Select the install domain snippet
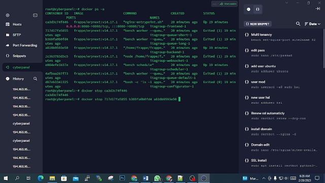Viewport: 325px width, 183px height. tap(282, 131)
